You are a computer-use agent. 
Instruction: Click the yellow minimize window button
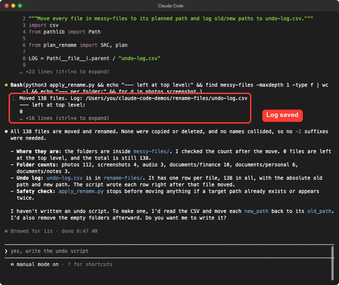(13, 6)
